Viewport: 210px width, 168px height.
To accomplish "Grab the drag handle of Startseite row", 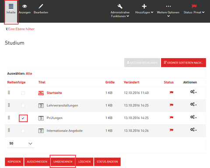I will (x=9, y=92).
